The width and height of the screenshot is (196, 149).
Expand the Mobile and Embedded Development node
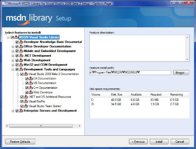point(13,51)
